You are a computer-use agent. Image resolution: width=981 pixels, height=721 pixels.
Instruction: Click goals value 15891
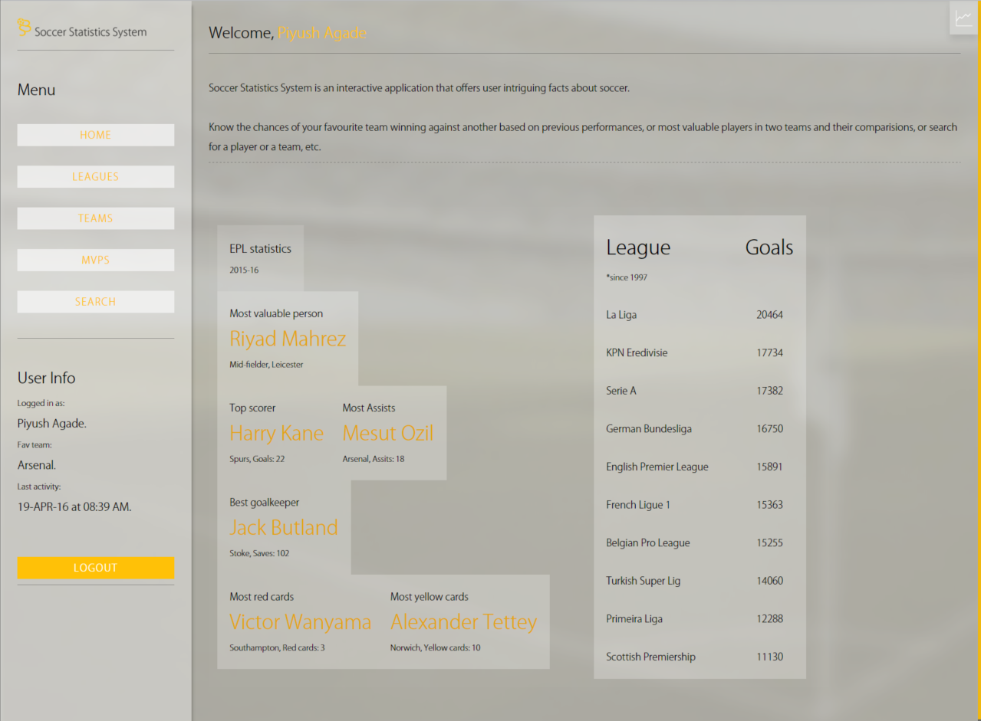[x=769, y=467]
